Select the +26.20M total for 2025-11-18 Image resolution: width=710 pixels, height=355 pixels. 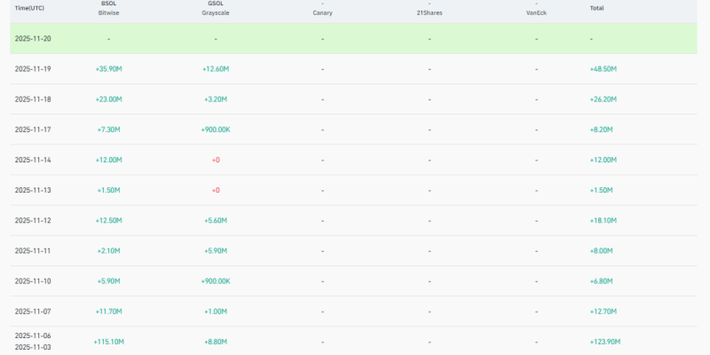[x=603, y=99]
